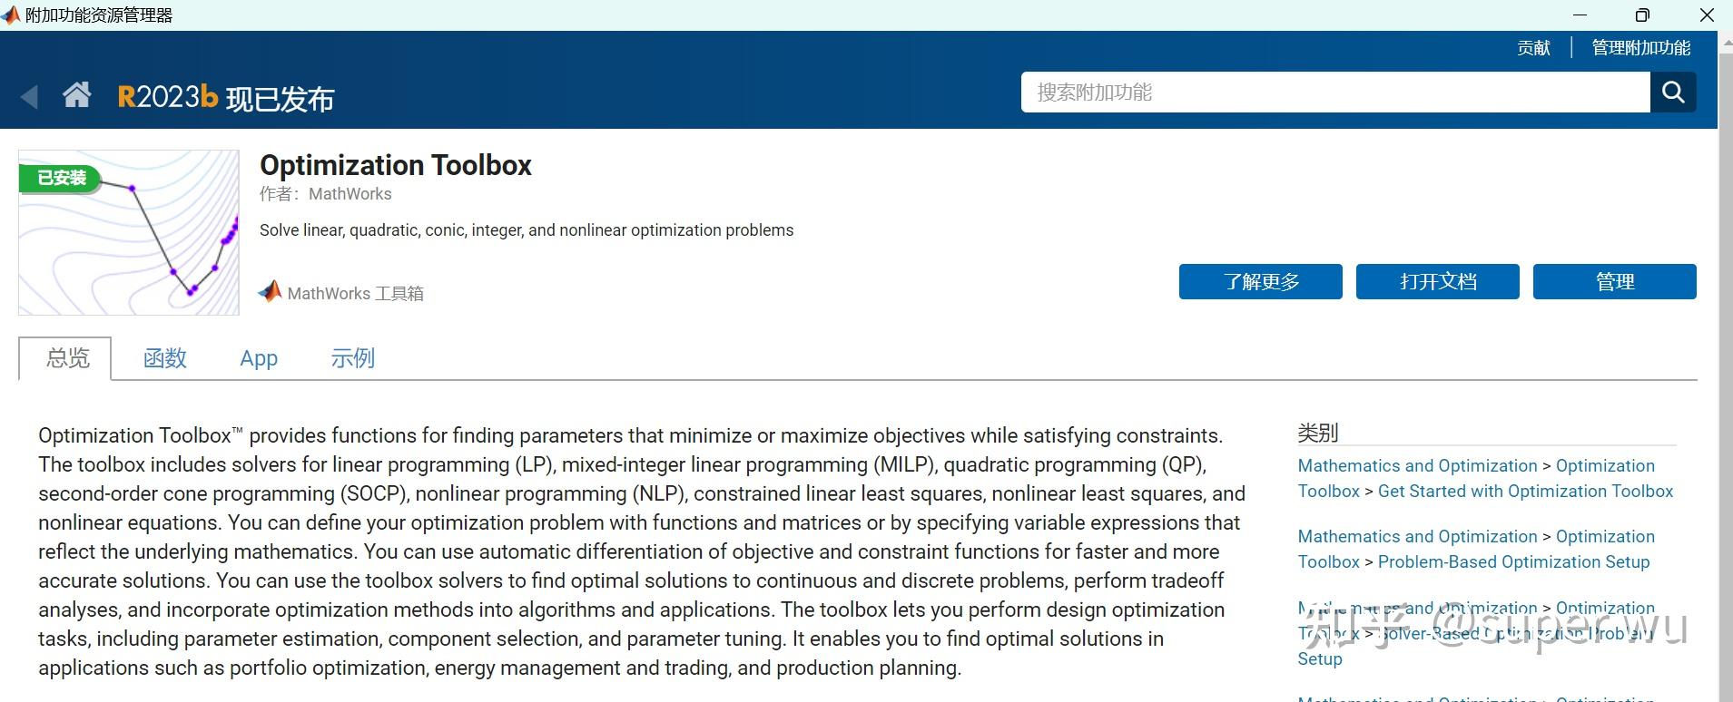Minimize the Add-On Explorer window
The height and width of the screenshot is (702, 1733).
(1580, 15)
